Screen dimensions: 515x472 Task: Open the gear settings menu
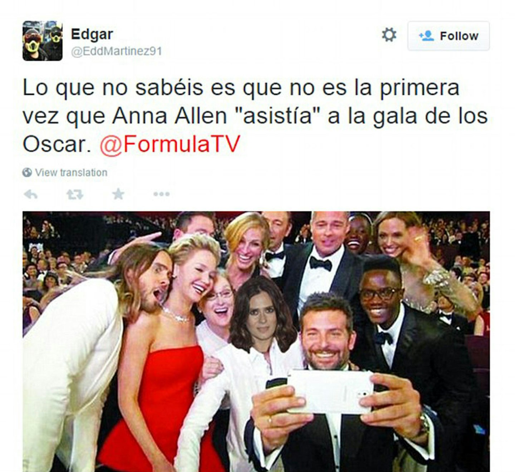click(389, 35)
